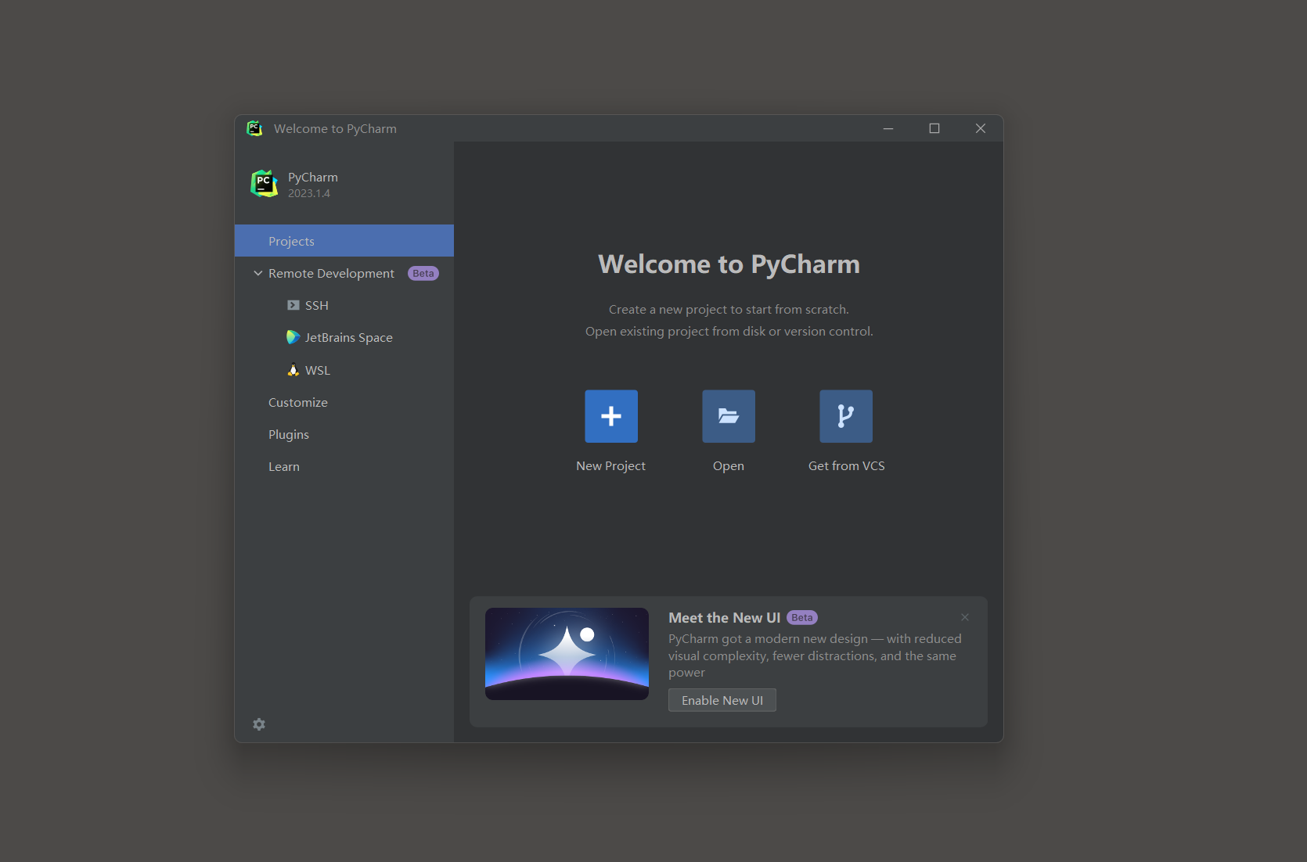The image size is (1307, 862).
Task: Click the SSH terminal icon
Action: coord(293,305)
